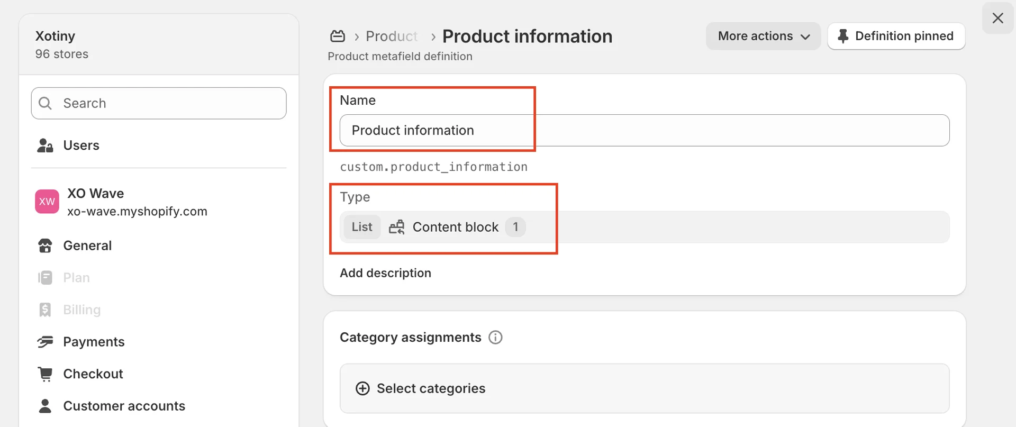This screenshot has height=427, width=1016.
Task: Click the Product information page heading
Action: pyautogui.click(x=527, y=36)
